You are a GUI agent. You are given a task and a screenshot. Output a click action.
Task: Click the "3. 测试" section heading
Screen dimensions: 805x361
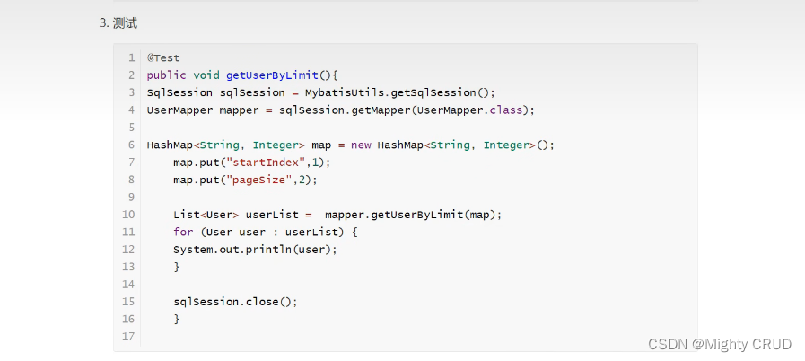tap(118, 22)
